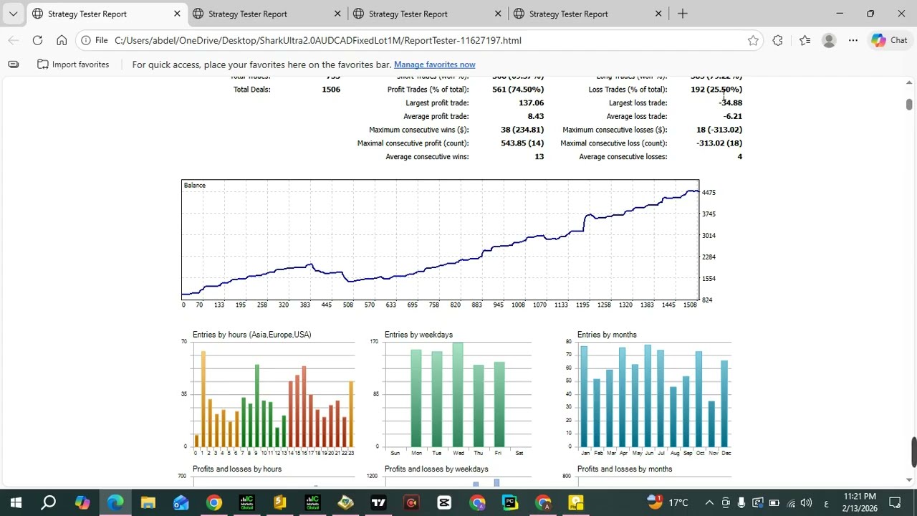
Task: Add this page to favorites star
Action: coord(753,40)
